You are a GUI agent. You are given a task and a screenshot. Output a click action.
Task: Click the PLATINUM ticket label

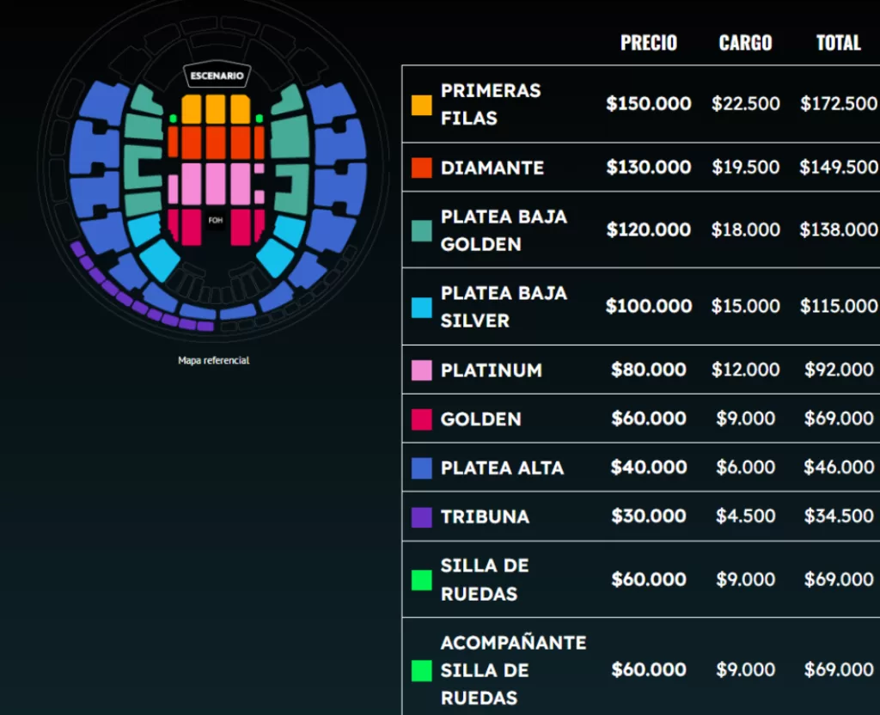click(x=491, y=370)
